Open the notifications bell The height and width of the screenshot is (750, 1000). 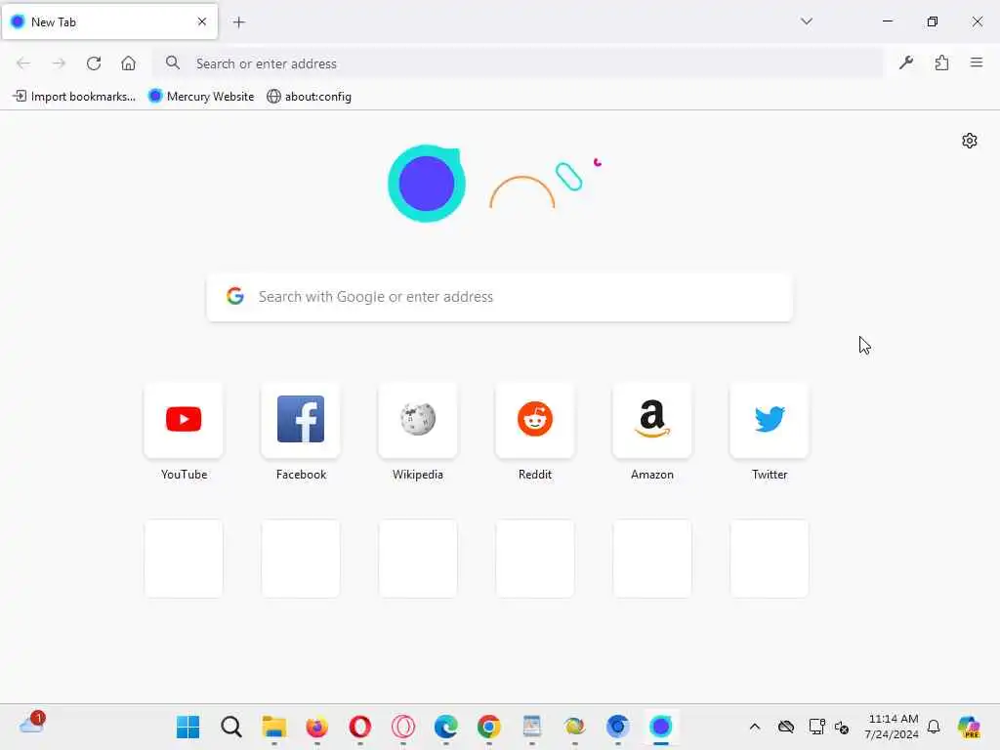(934, 727)
